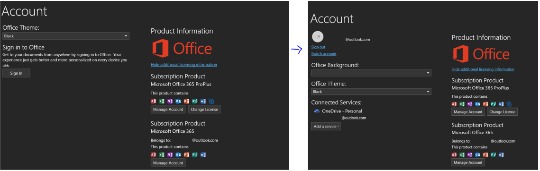Click OneNote icon in right screenshot's ProPlus row
Screen dimensions: 540x171
[x=470, y=104]
